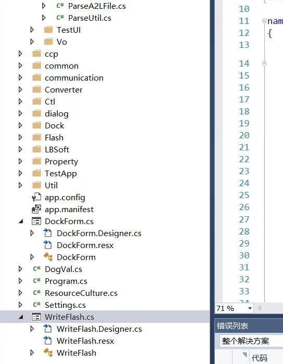Viewport: 283px width, 364px height.
Task: Click the Dock folder icon
Action: (37, 125)
